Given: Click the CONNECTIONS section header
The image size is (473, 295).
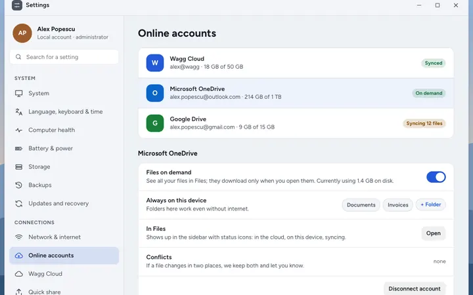Looking at the screenshot, I should (34, 222).
